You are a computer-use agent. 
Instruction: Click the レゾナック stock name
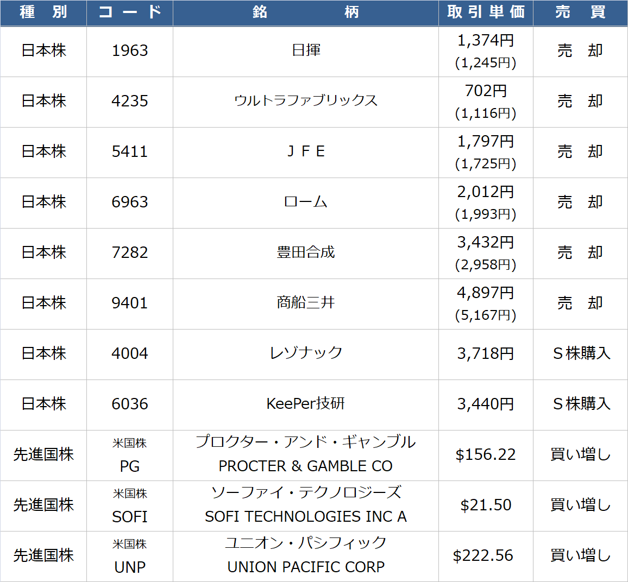pos(306,353)
